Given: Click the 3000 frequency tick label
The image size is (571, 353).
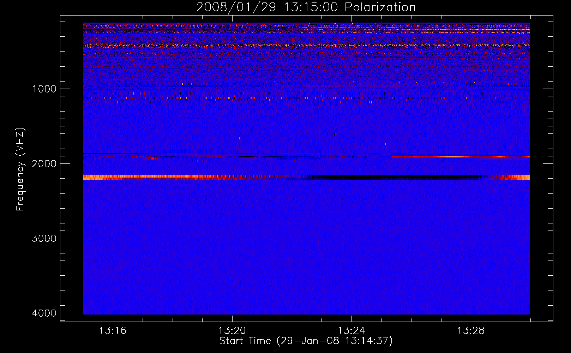Looking at the screenshot, I should pyautogui.click(x=44, y=238).
